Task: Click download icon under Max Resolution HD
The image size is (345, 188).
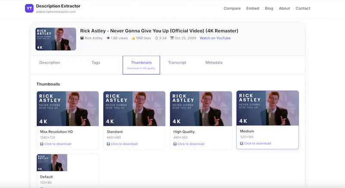Action: 41,144
